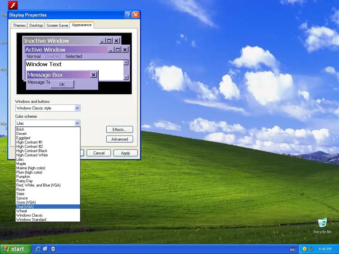339x254 pixels.
Task: Open the Start menu
Action: click(15, 249)
